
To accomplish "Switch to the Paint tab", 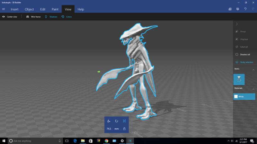I will pyautogui.click(x=55, y=9).
